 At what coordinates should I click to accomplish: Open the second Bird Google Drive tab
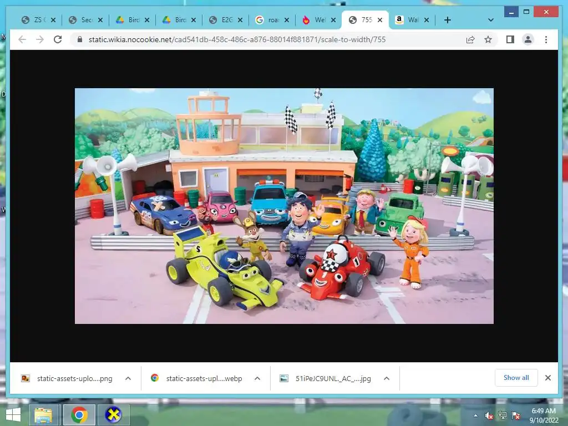pos(174,20)
